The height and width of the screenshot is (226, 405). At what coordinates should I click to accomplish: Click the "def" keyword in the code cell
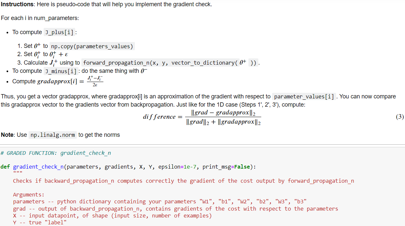pyautogui.click(x=5, y=167)
